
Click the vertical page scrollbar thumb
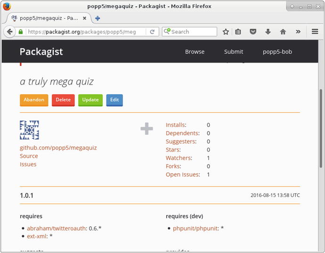321,128
